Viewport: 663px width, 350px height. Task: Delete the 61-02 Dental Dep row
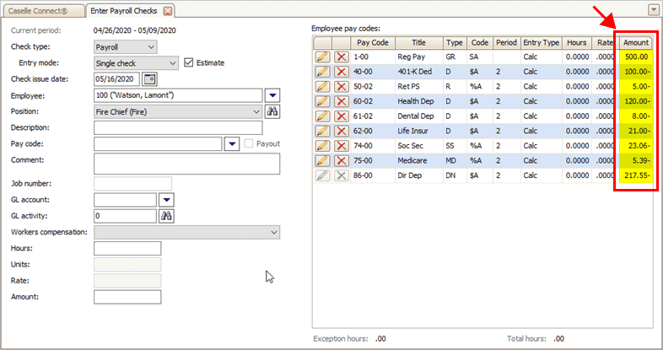pos(342,116)
